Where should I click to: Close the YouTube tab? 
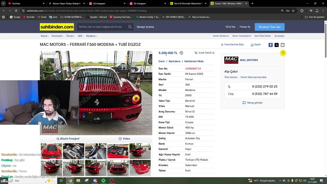click(x=43, y=4)
